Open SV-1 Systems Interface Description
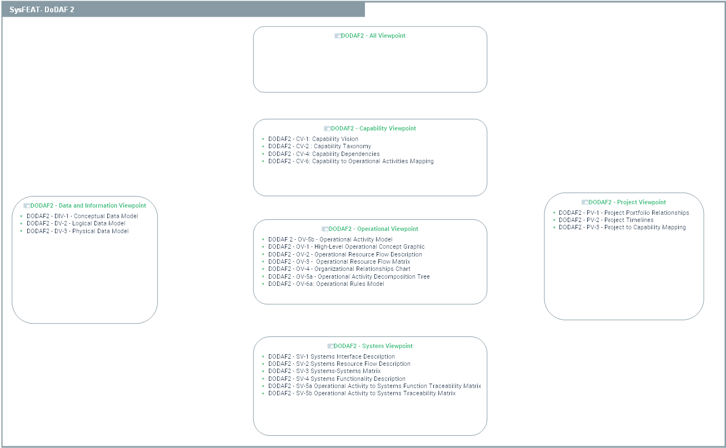This screenshot has width=726, height=448. [331, 357]
